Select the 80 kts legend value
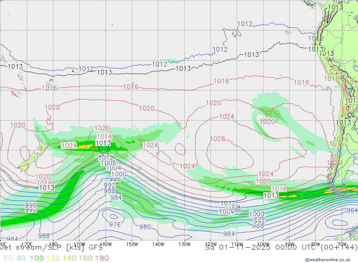Image resolution: width=358 pixels, height=263 pixels. pyautogui.click(x=21, y=258)
